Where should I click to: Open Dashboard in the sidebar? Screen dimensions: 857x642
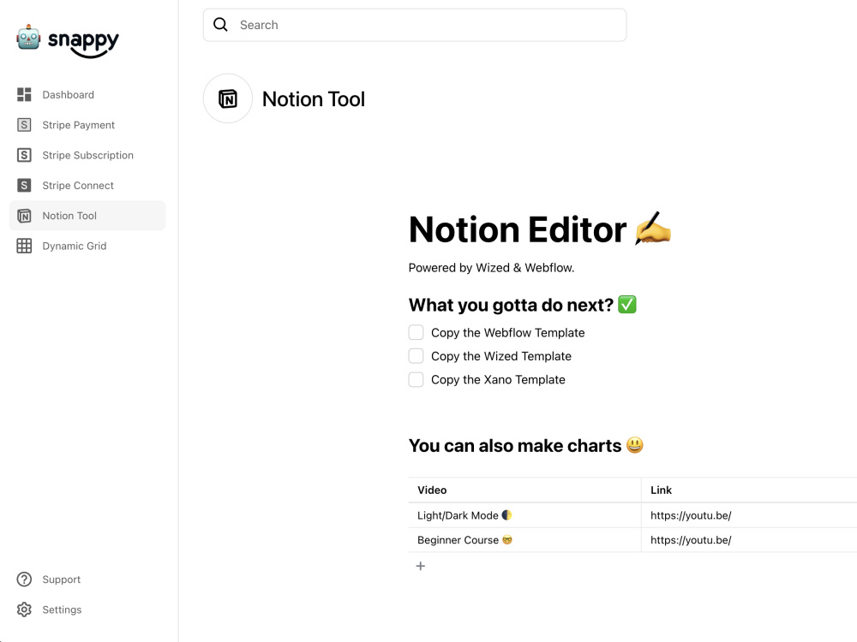pos(87,94)
